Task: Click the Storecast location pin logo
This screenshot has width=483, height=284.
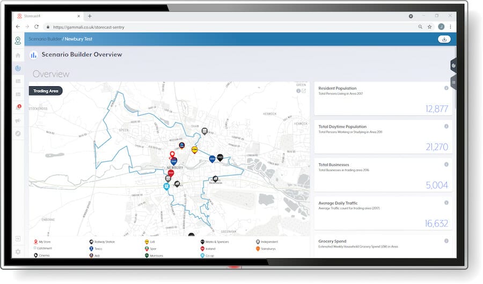Action: (18, 40)
